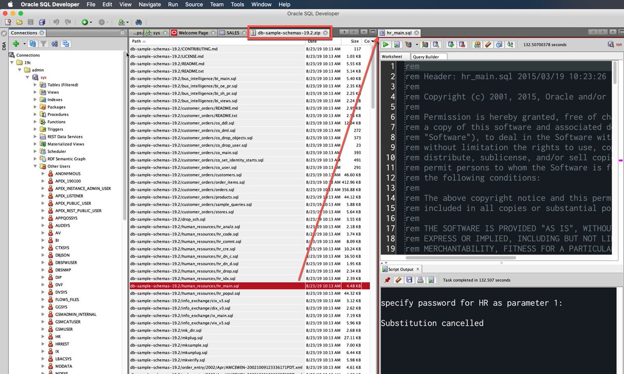Click the Schema Browser icon in Connections panel

pyautogui.click(x=66, y=44)
